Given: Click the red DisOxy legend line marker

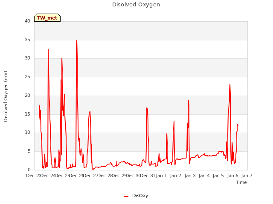Looking at the screenshot, I should coord(126,196).
